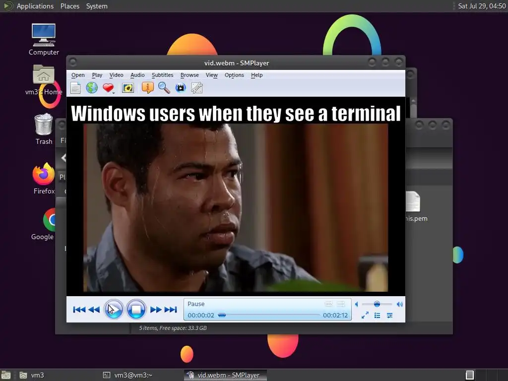508x381 pixels.
Task: Take a screenshot with the sunflower picture icon
Action: [128, 88]
